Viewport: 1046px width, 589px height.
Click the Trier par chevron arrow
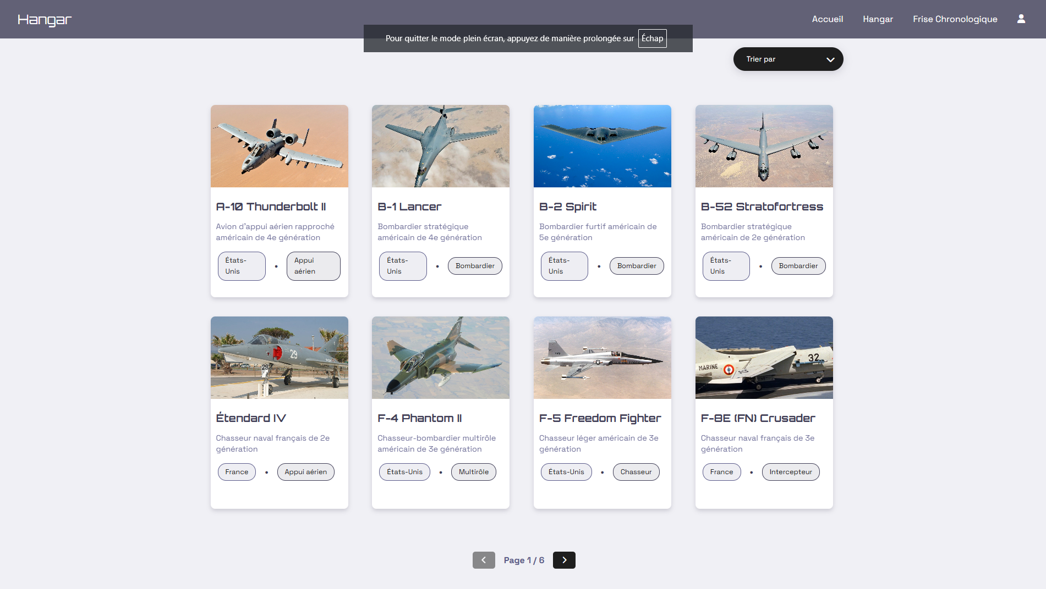(x=830, y=59)
